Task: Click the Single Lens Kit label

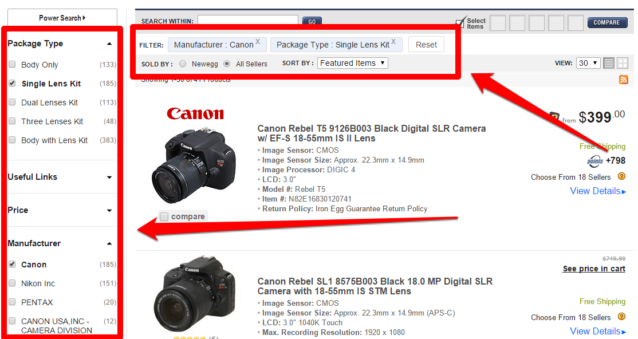Action: (x=52, y=84)
